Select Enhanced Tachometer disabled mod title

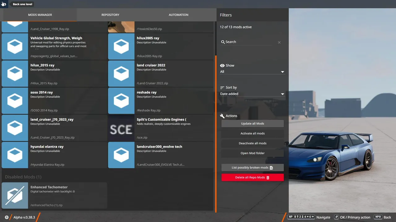[x=49, y=187]
